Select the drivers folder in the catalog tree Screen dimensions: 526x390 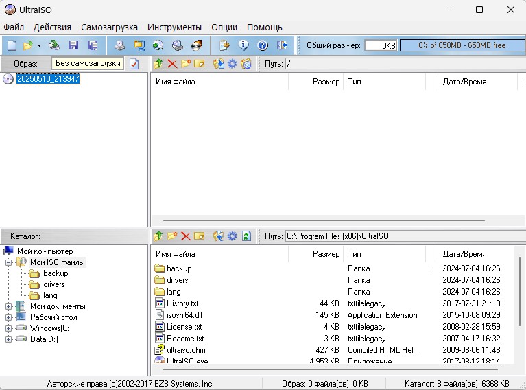click(54, 284)
